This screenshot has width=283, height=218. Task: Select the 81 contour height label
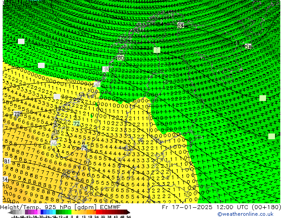click(x=7, y=161)
